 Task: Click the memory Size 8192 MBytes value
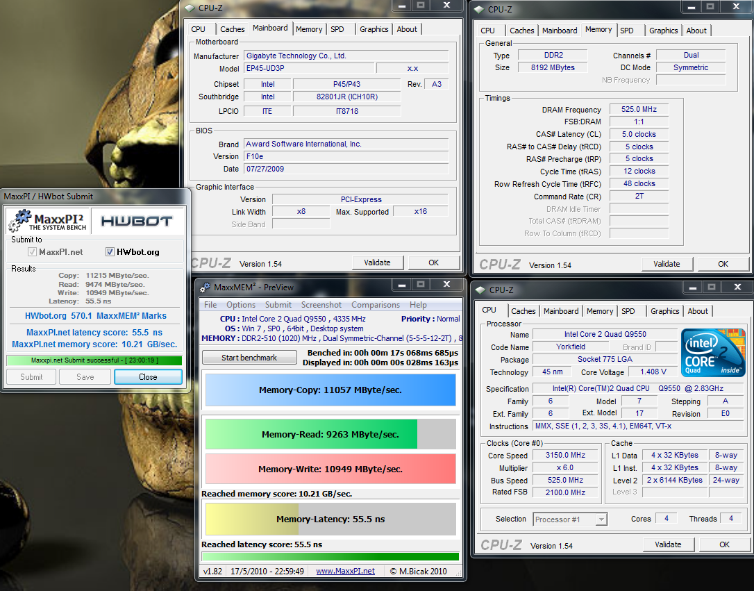click(553, 68)
